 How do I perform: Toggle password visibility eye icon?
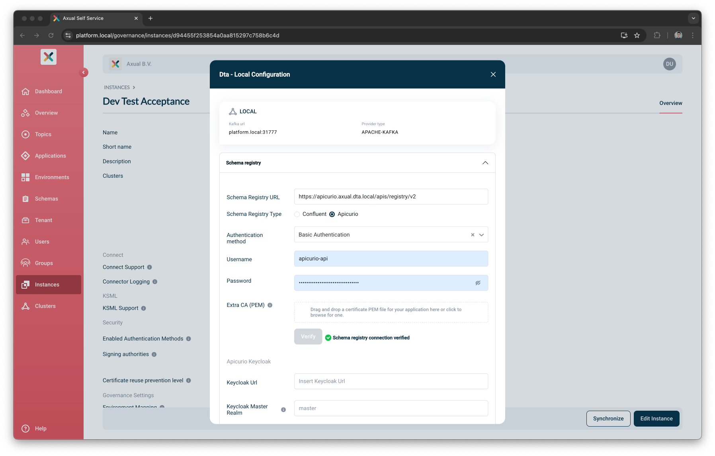(x=478, y=283)
